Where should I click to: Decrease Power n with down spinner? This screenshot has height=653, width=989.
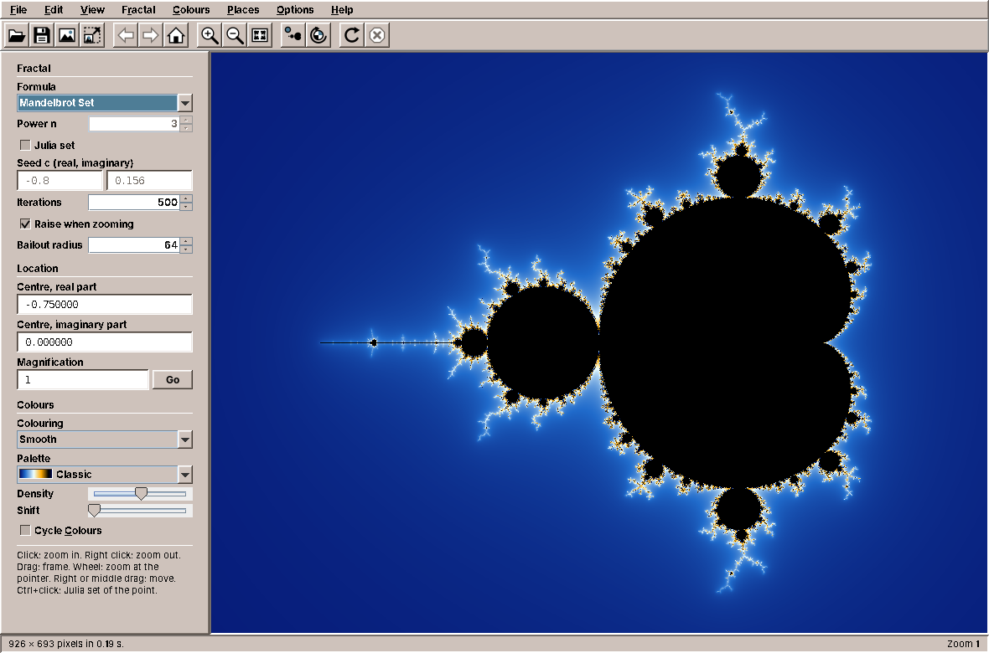tap(186, 128)
